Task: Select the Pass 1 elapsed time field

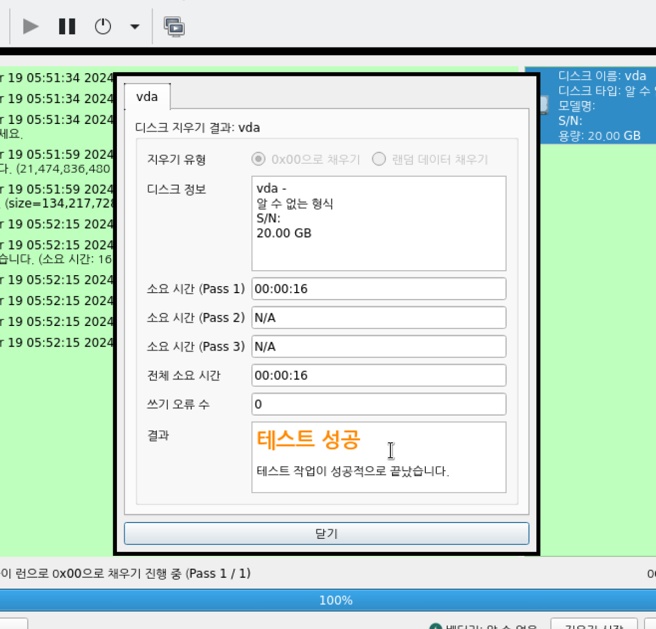Action: (378, 288)
